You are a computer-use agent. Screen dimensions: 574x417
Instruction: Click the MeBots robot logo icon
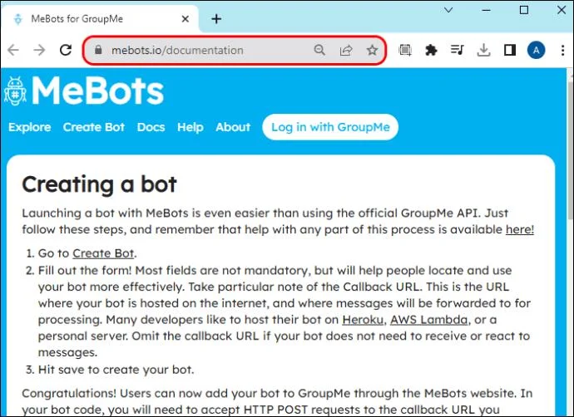coord(15,91)
